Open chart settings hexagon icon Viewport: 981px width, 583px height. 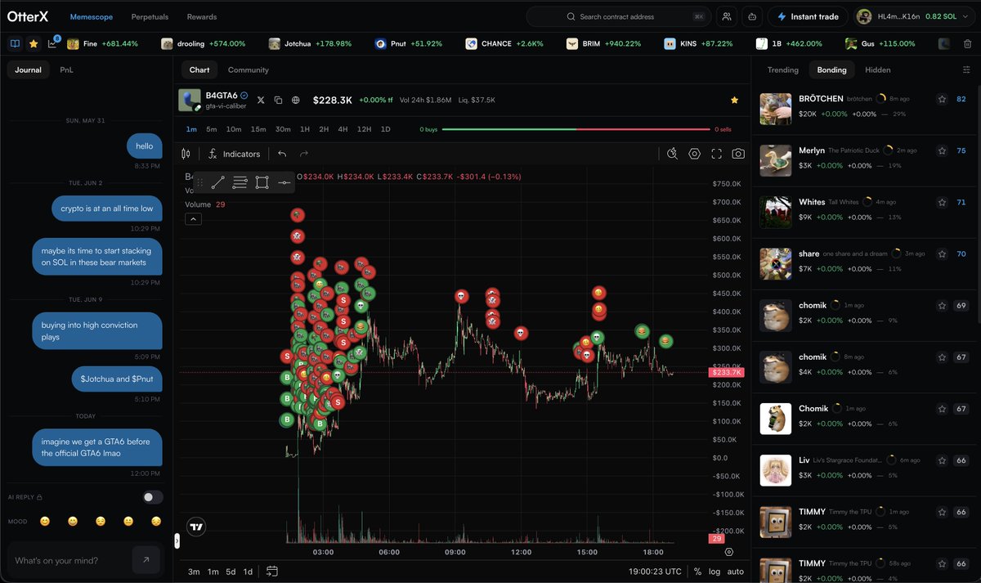tap(694, 154)
